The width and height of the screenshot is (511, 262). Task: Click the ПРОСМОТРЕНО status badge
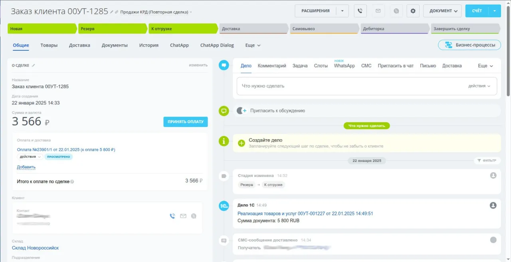[58, 157]
